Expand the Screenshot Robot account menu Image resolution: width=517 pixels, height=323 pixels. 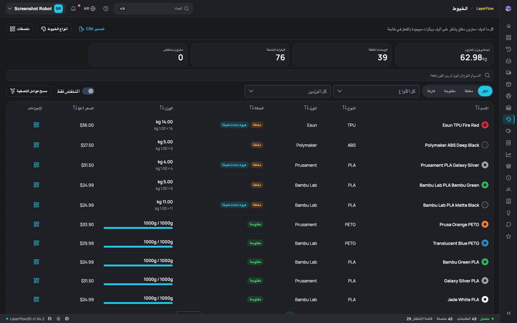click(36, 9)
